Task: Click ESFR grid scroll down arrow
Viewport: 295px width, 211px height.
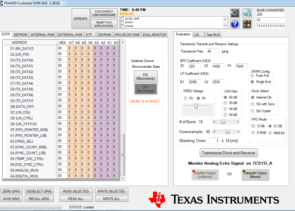Action: click(123, 178)
